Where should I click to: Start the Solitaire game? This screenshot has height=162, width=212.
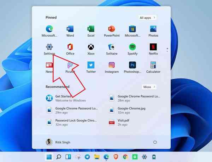coord(112,49)
